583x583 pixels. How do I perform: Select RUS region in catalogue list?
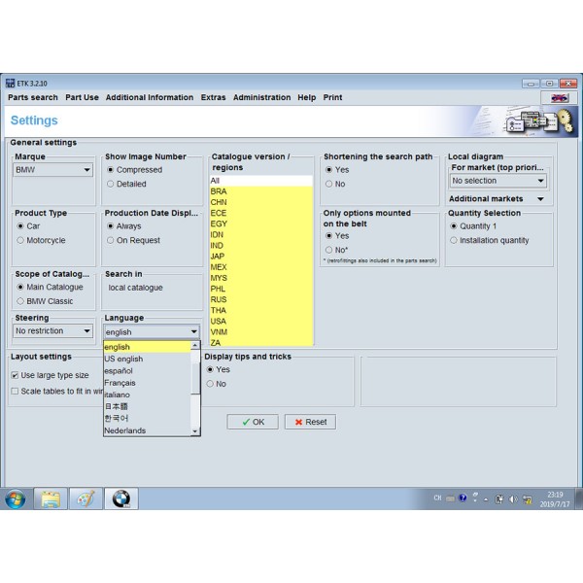[x=261, y=299]
